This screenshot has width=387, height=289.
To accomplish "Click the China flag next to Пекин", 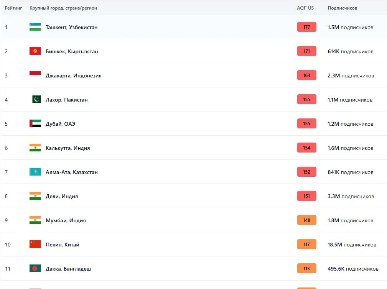I will [35, 245].
